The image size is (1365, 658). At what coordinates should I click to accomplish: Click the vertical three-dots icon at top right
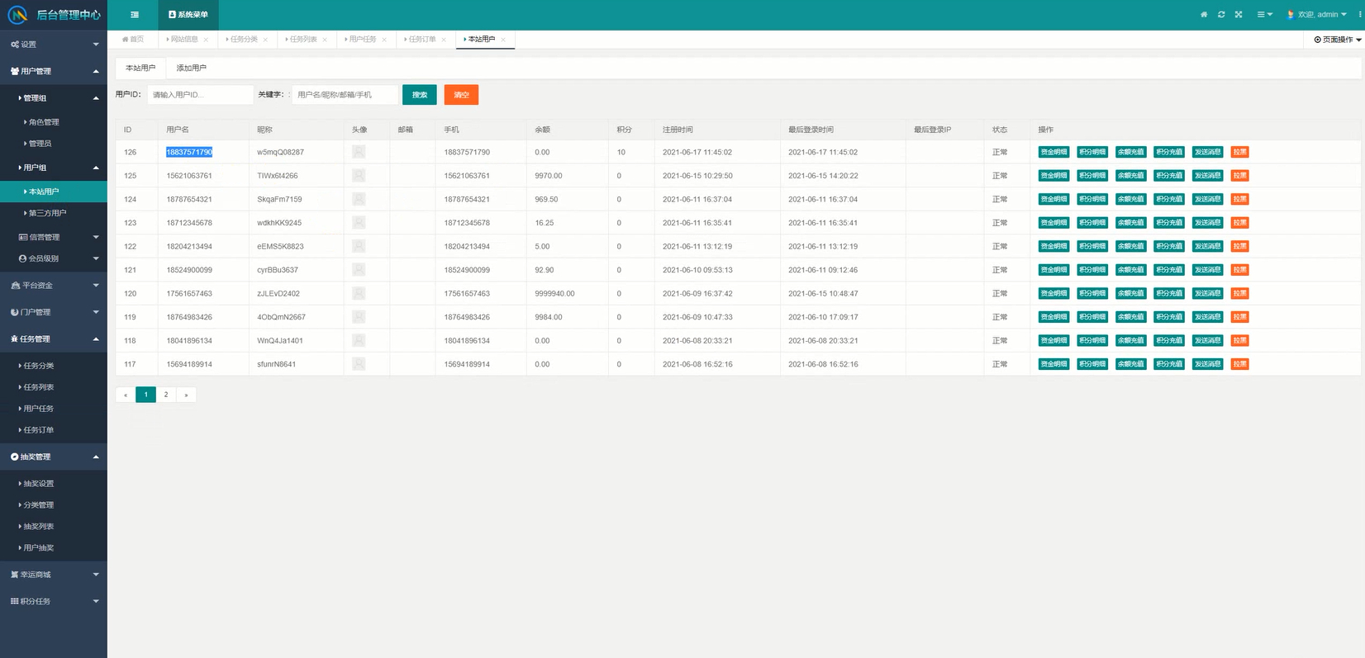1360,15
